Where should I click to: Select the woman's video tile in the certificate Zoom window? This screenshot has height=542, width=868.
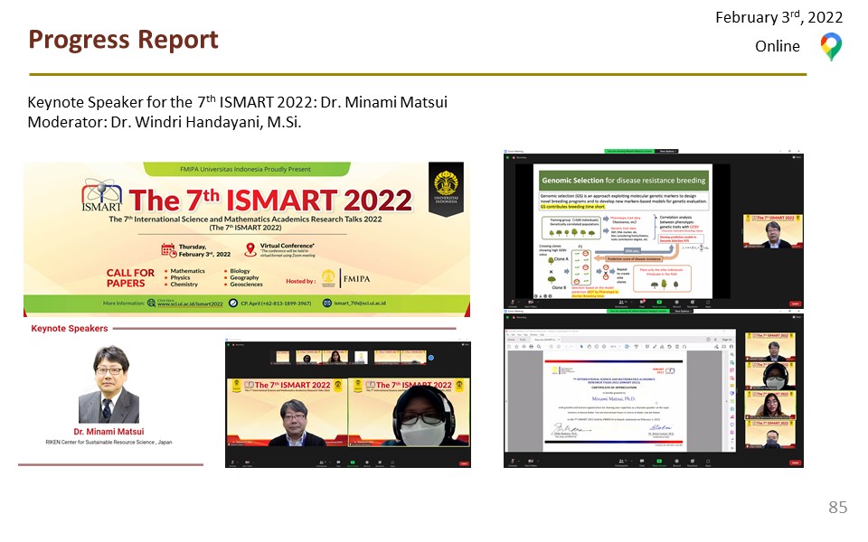click(770, 405)
